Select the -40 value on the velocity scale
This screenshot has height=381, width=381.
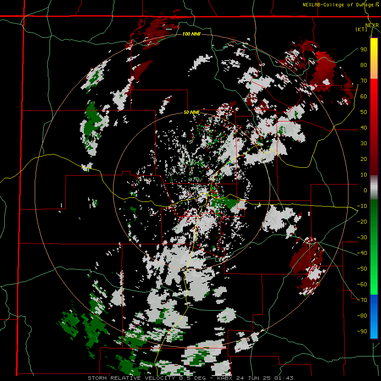[x=362, y=253]
